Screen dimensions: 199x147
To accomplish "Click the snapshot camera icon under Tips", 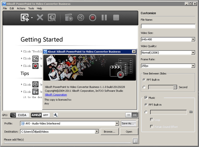I will 36,92.
